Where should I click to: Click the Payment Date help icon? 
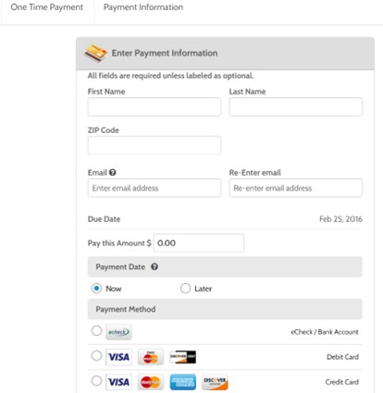coord(154,266)
